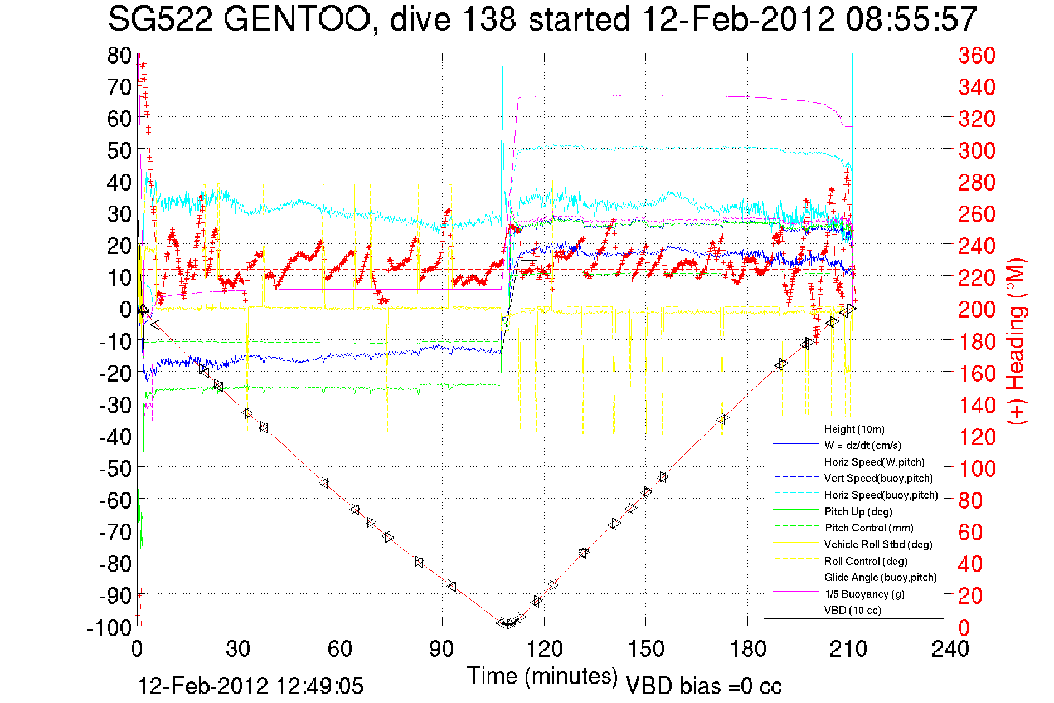Click the red heading tick label '200'
1054x703 pixels.
tap(977, 309)
